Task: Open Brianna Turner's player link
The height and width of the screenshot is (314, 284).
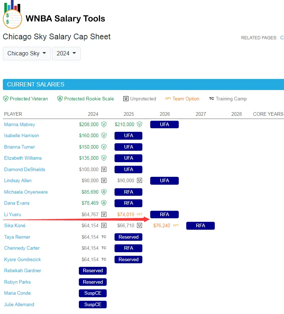Action: (20, 147)
